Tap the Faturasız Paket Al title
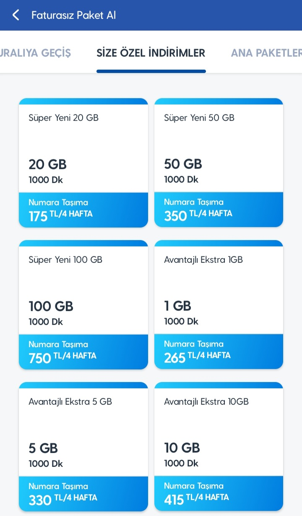 click(73, 15)
